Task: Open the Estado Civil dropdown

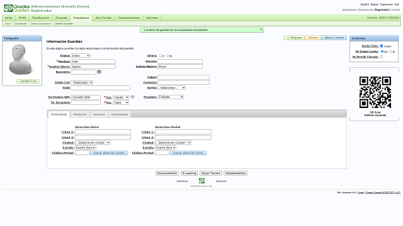Action: coord(82,82)
